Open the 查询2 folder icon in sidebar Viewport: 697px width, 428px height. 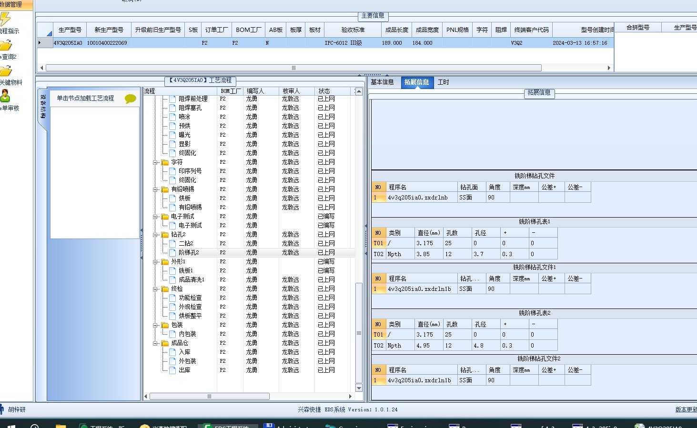[x=6, y=45]
